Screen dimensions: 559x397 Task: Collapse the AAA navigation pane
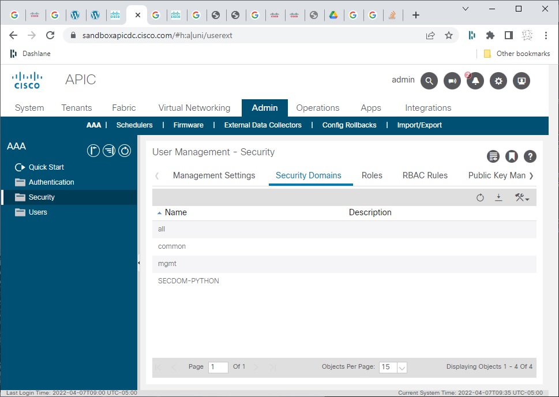pos(138,263)
